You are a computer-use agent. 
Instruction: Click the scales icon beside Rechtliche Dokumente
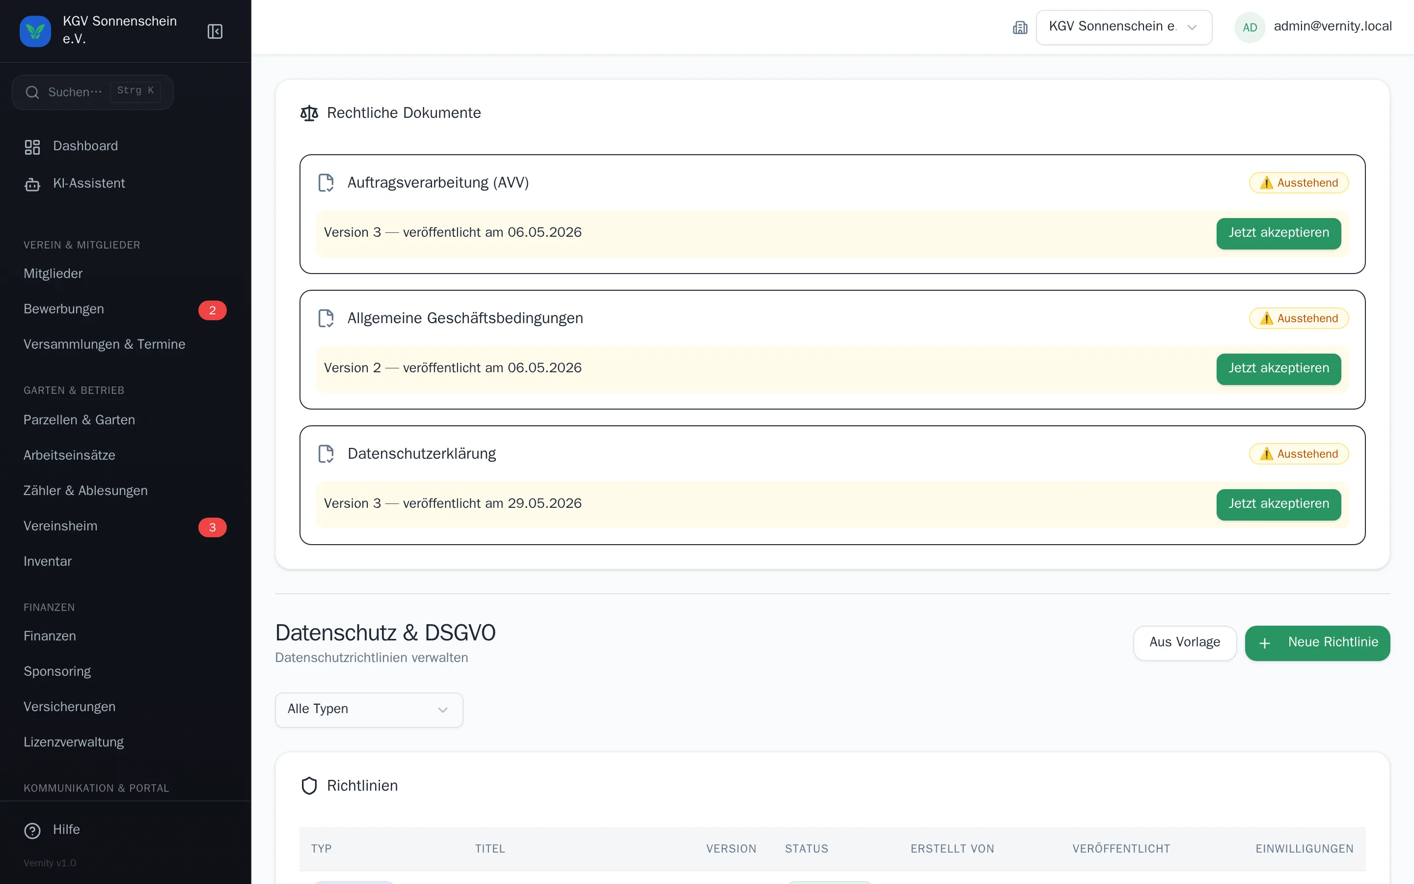point(309,113)
